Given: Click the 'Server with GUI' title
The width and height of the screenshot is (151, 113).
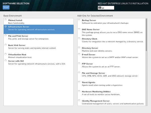Looking at the screenshot, I should [16, 61].
